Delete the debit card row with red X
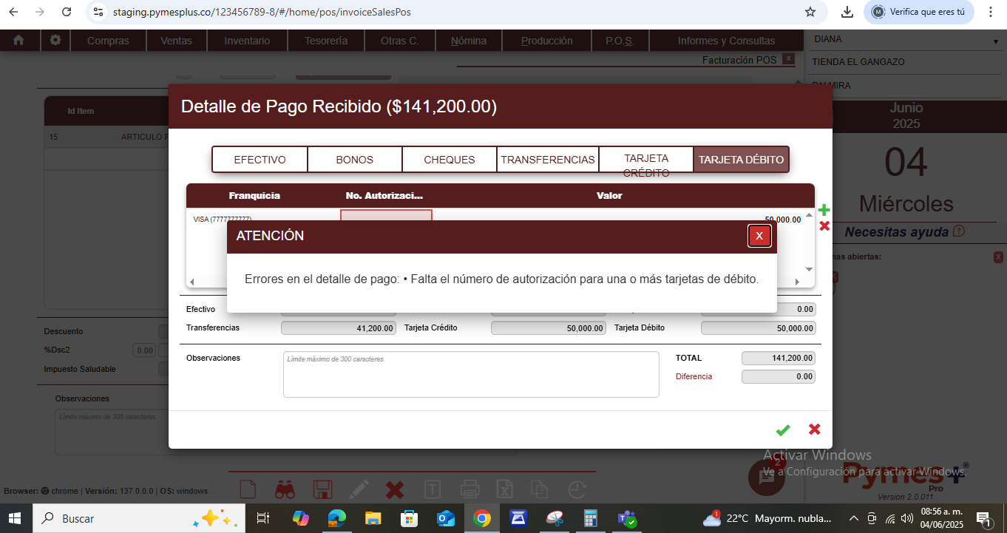Image resolution: width=1007 pixels, height=533 pixels. [x=824, y=226]
